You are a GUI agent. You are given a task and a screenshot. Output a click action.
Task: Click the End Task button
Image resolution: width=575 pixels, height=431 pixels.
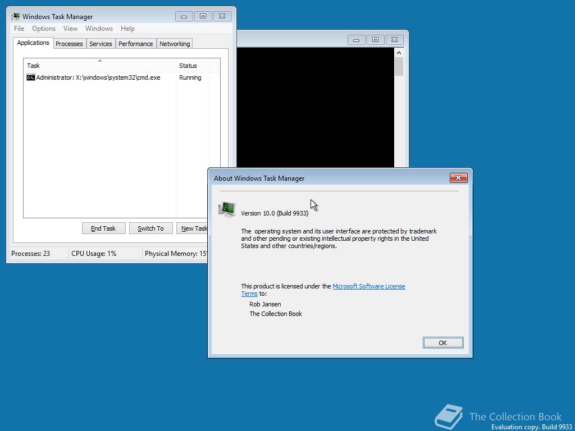104,228
